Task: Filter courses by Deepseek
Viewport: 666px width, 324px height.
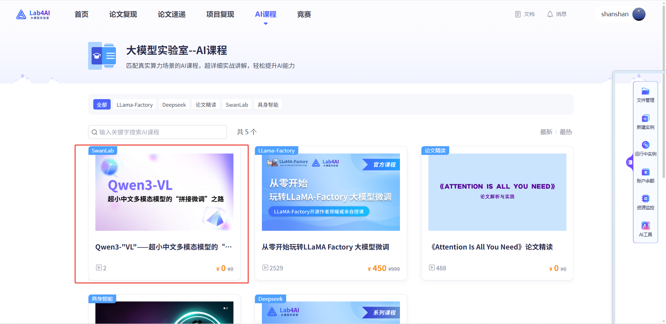Action: click(x=174, y=105)
